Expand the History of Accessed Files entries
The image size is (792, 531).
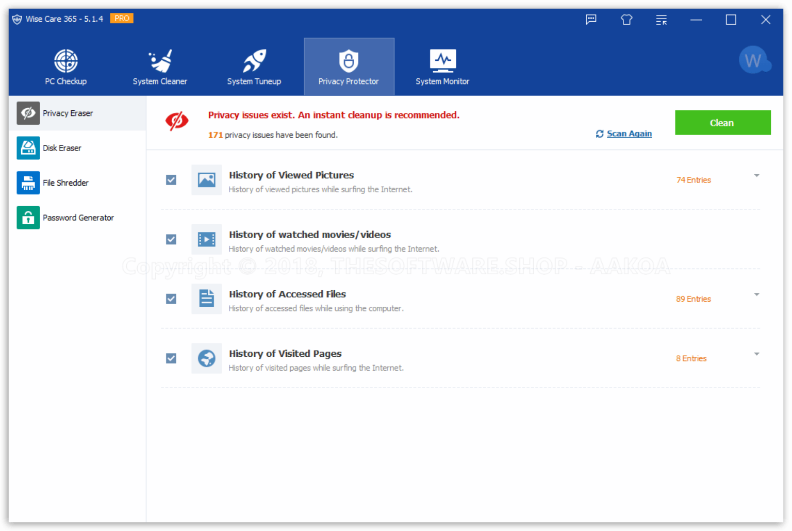coord(757,295)
